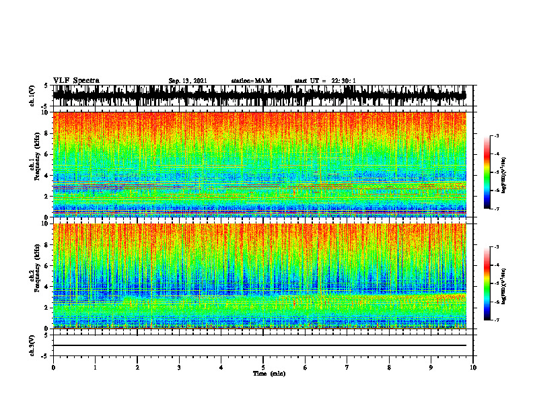Click the "station=MAM" header label
This screenshot has width=533, height=412.
(251, 81)
